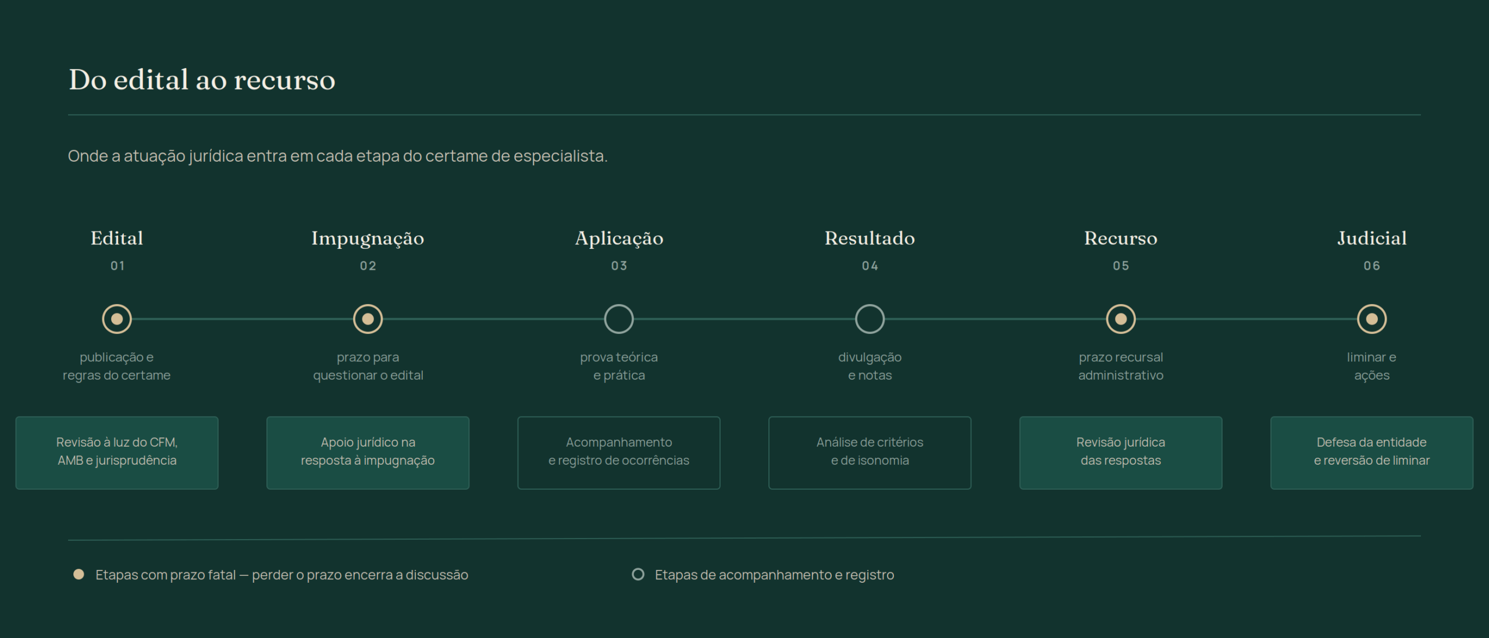
Task: Click the 'prazo para questionar o edital' text
Action: coord(368,366)
